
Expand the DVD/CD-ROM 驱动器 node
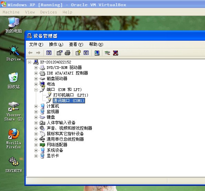tap(36, 68)
